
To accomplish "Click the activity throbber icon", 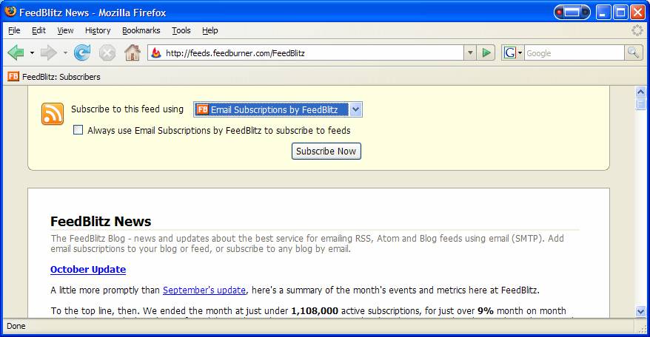I will [637, 30].
